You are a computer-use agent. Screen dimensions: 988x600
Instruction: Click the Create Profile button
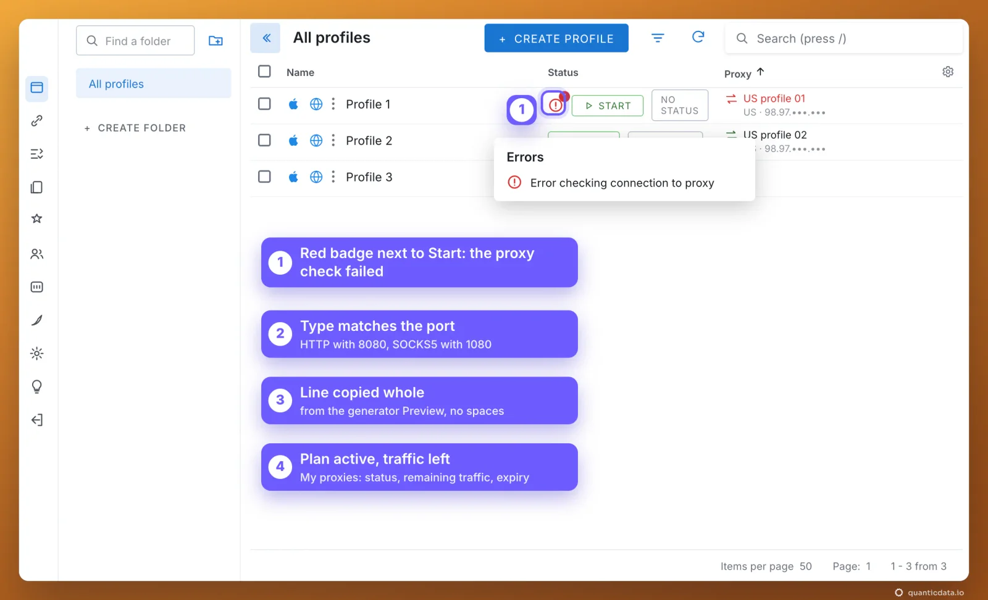pos(556,38)
